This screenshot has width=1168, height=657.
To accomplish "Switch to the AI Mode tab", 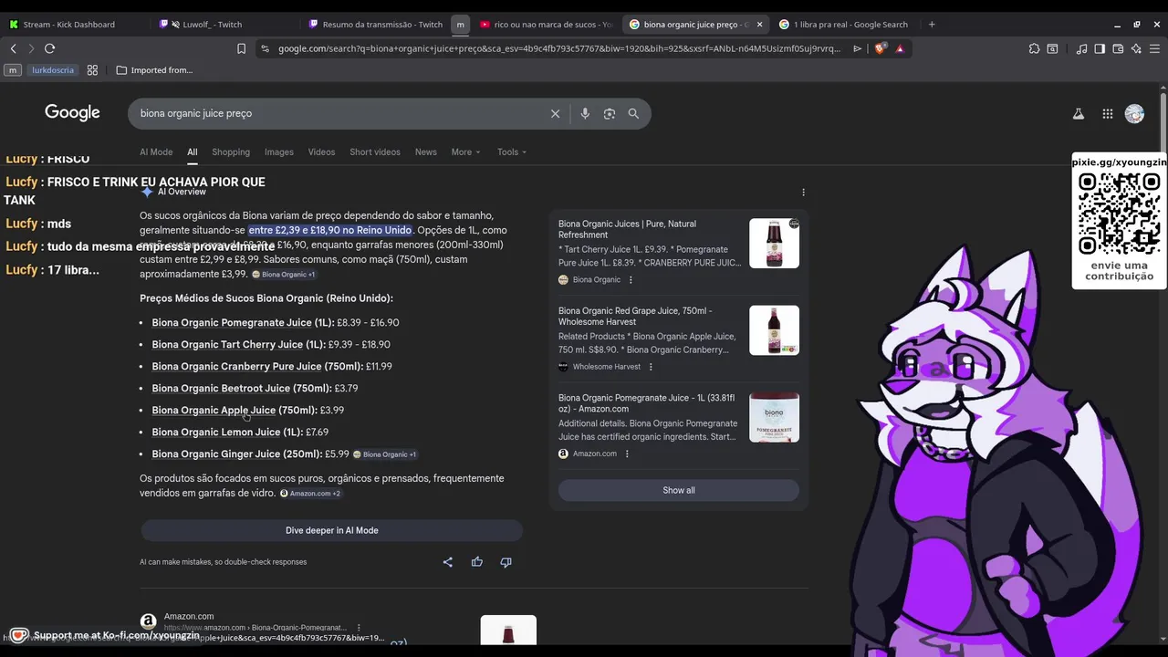I will (x=156, y=152).
